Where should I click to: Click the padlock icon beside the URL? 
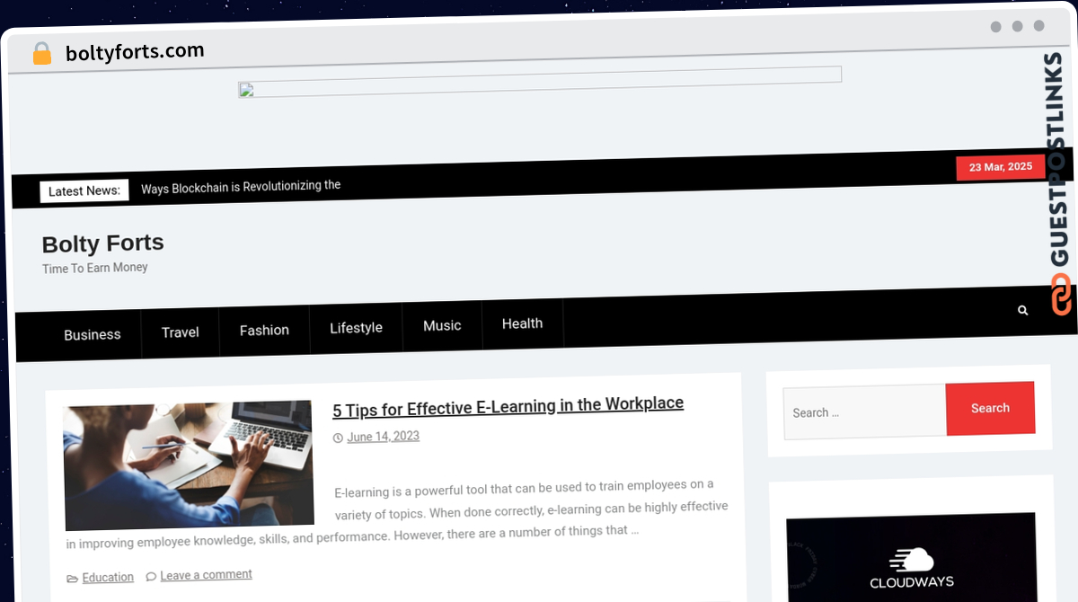(x=41, y=54)
